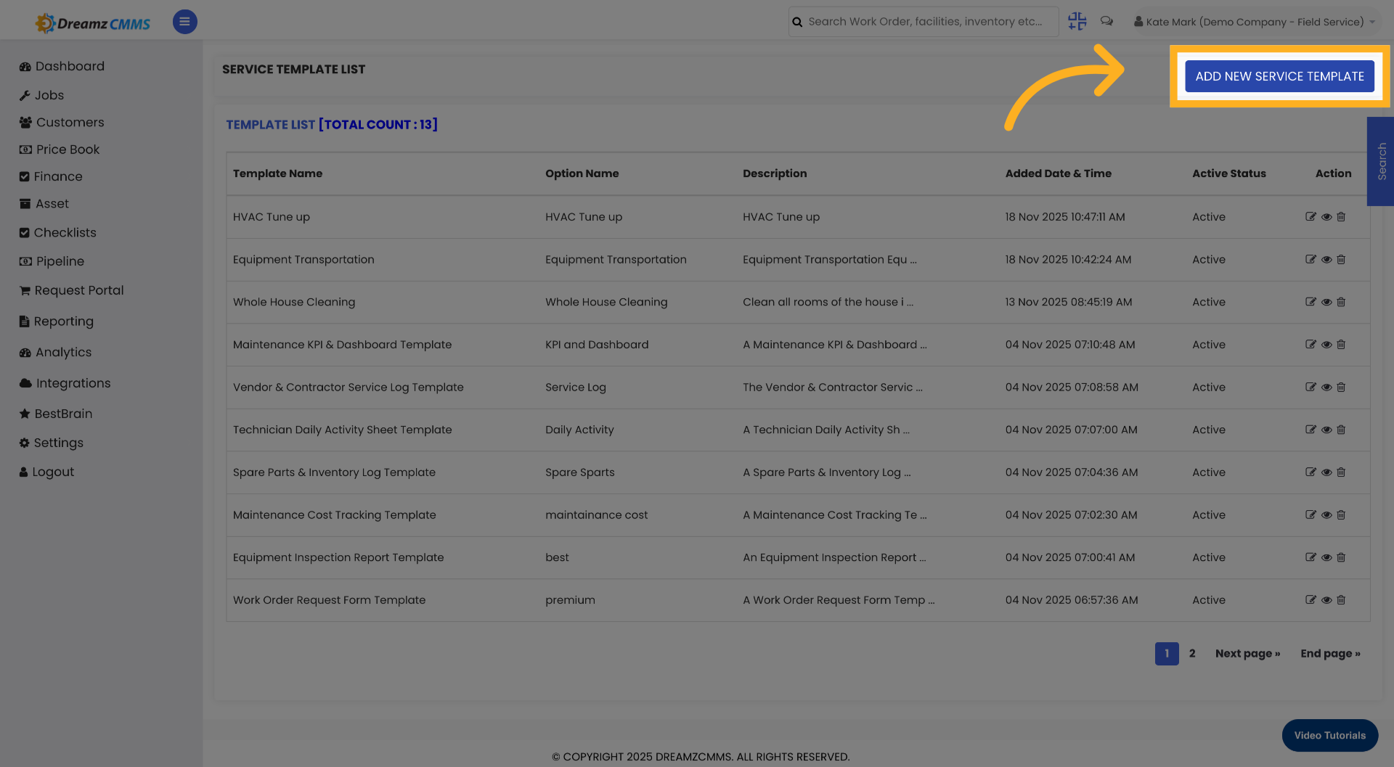Click Add New Service Template button
The width and height of the screenshot is (1394, 767).
(x=1279, y=76)
